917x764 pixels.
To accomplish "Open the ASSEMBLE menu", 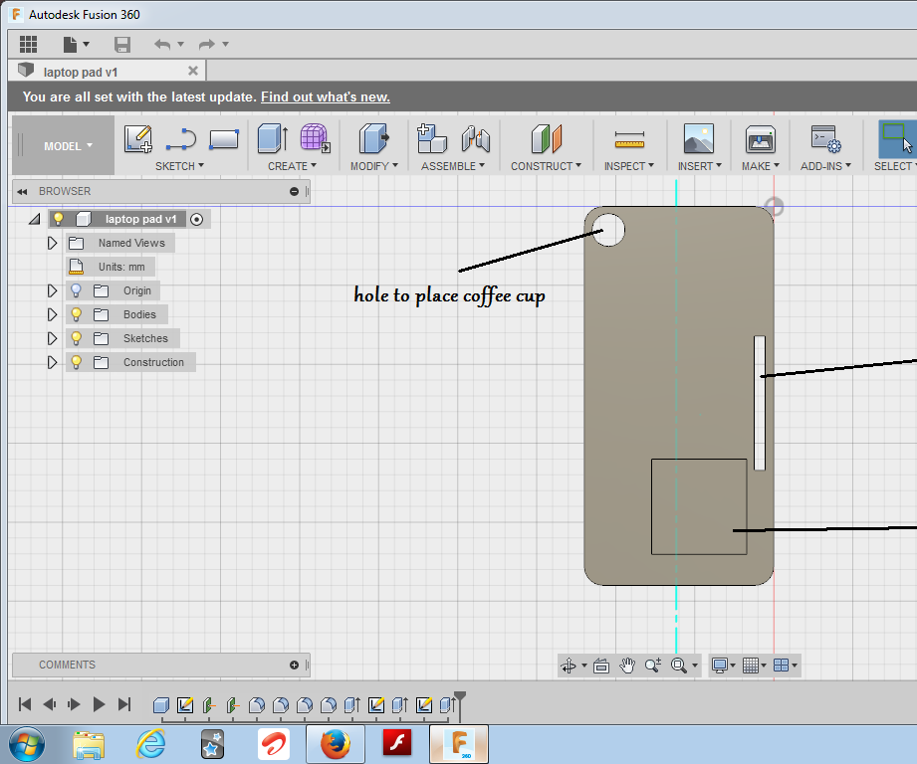I will (453, 166).
